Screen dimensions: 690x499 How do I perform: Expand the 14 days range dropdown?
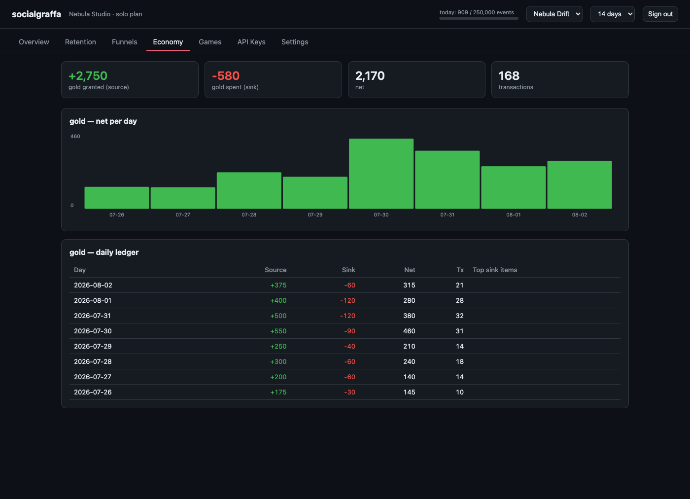[613, 14]
